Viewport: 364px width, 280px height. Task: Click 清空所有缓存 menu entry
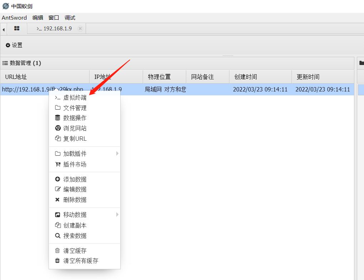[85, 261]
